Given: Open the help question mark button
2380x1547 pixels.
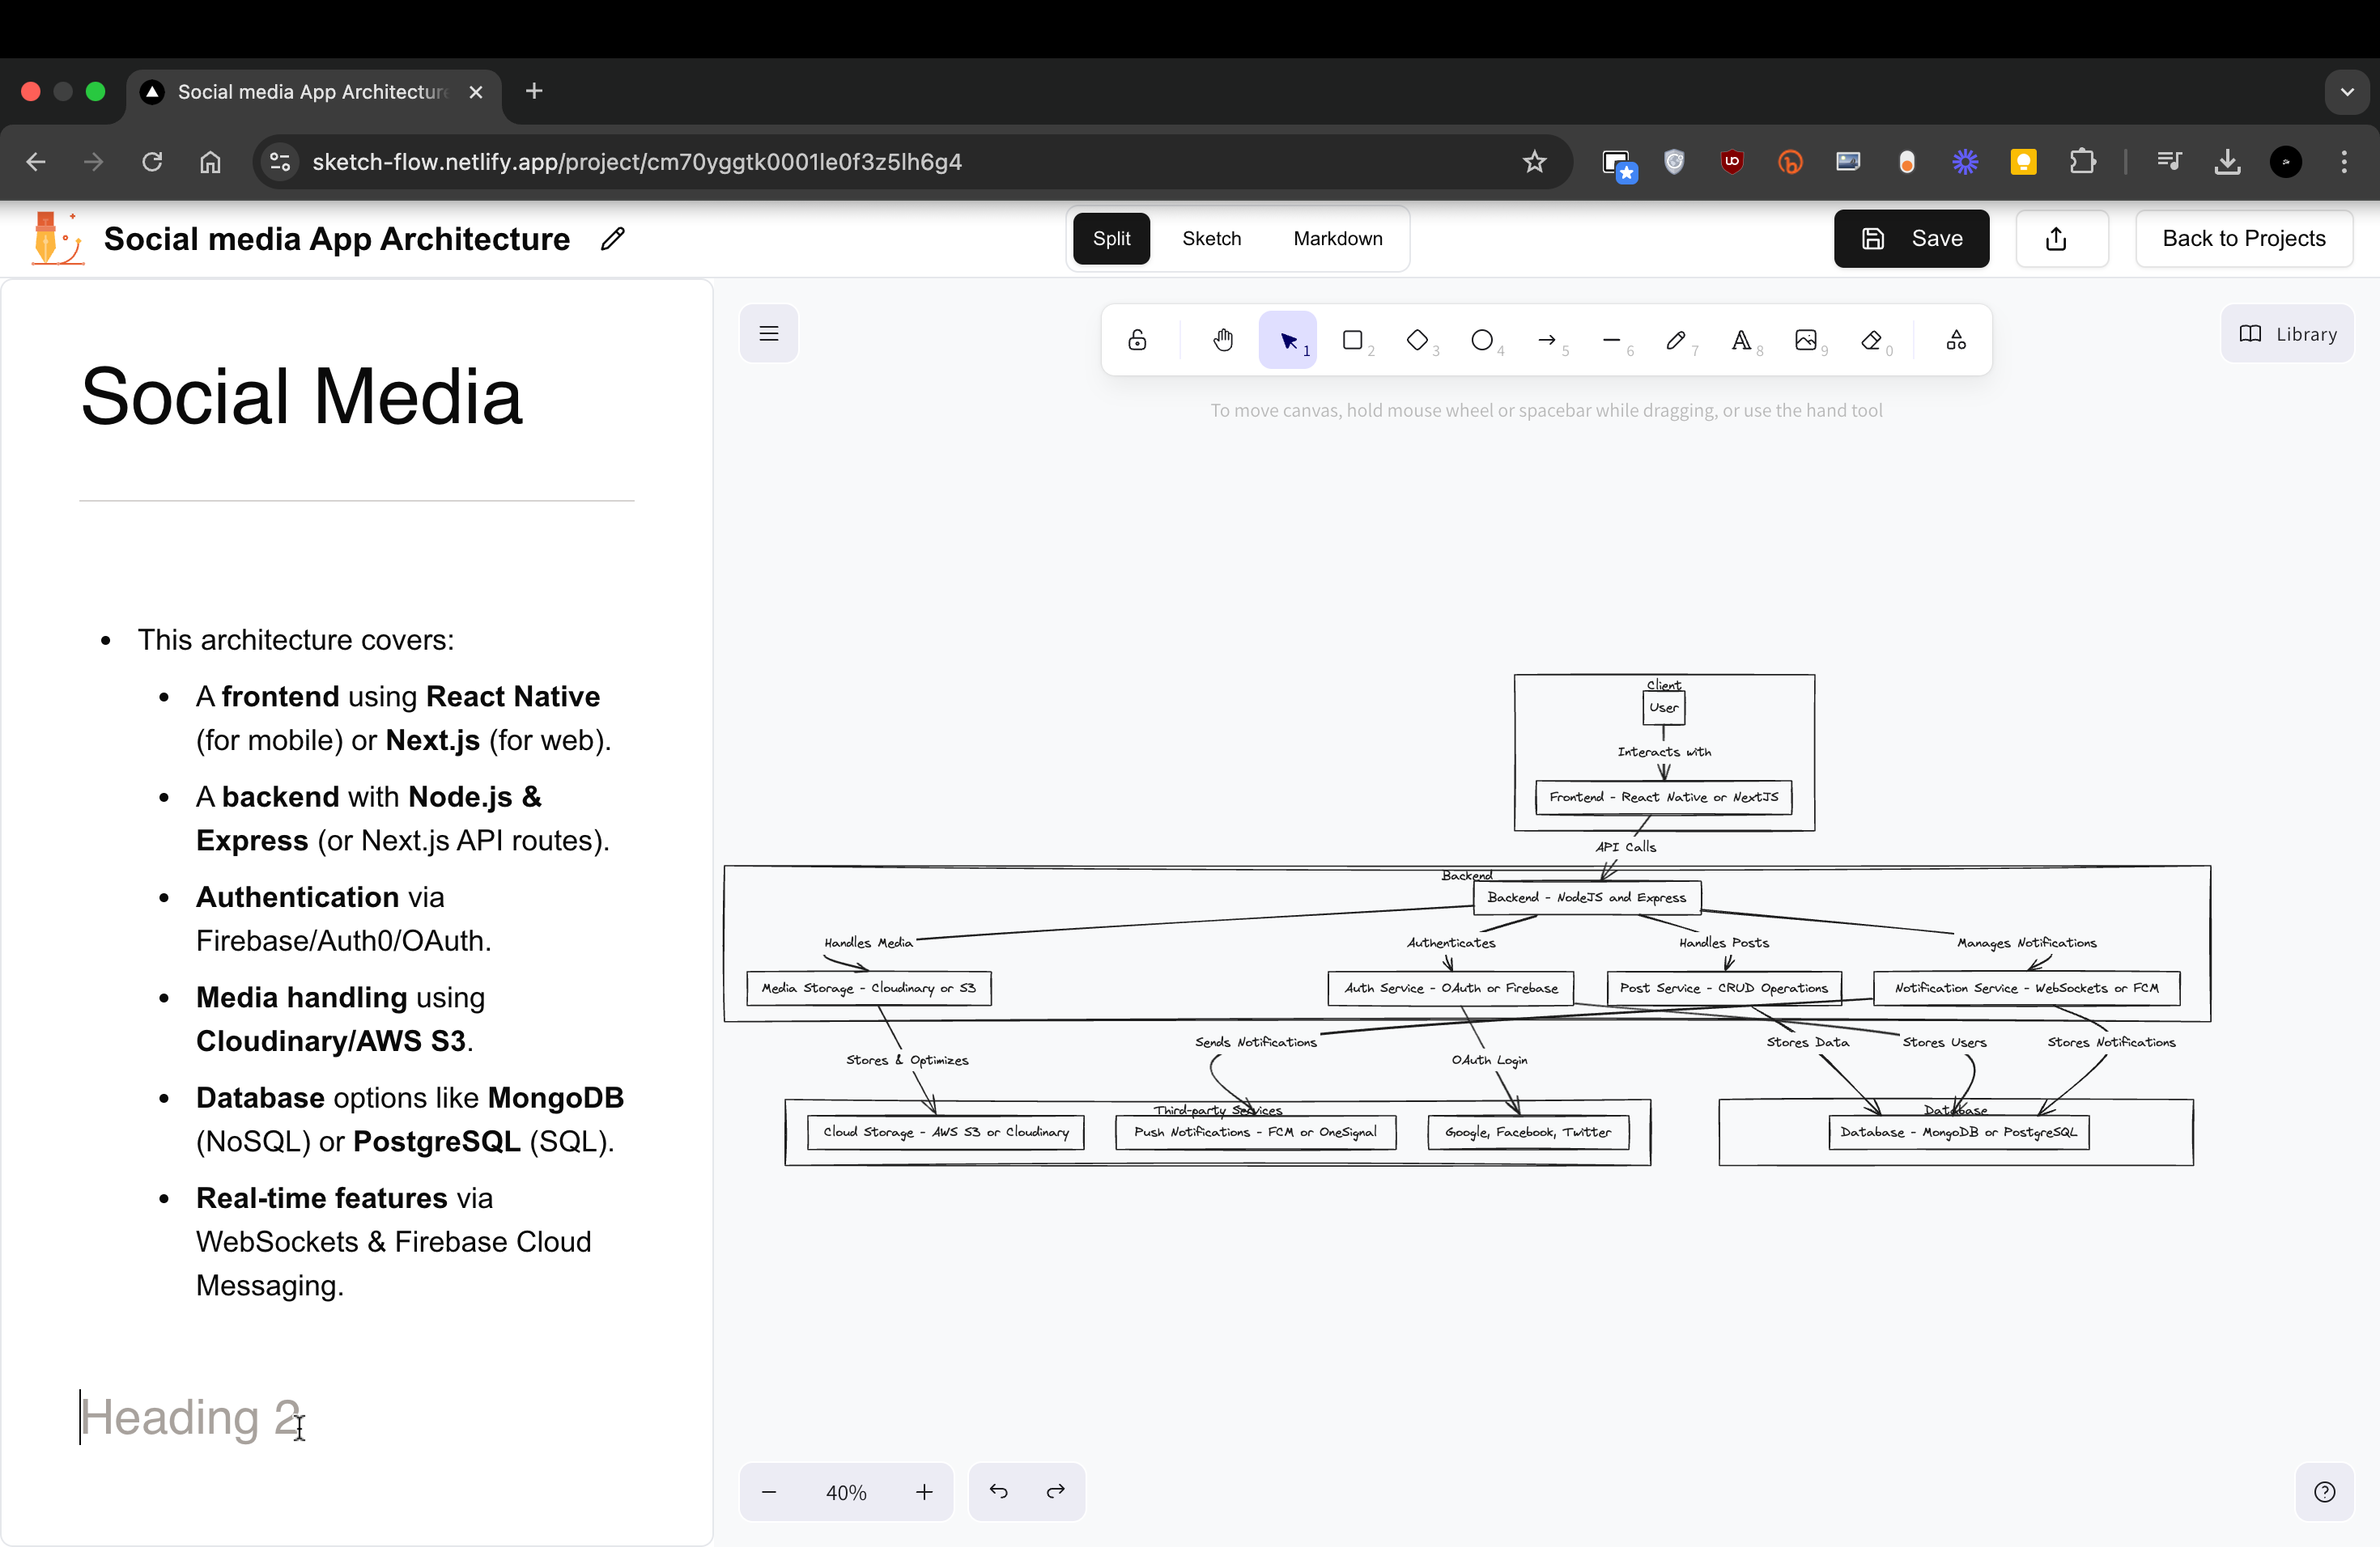Looking at the screenshot, I should coord(2325,1491).
